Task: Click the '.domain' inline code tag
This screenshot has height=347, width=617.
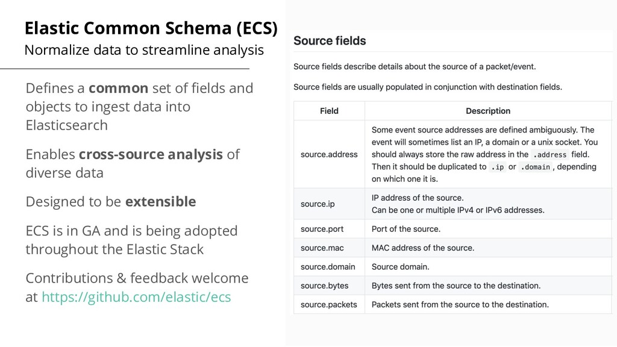Action: pyautogui.click(x=535, y=167)
